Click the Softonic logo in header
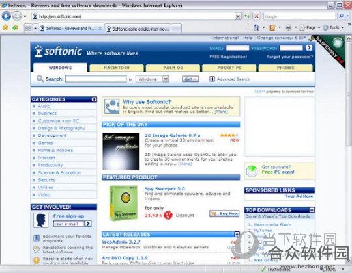Screen dimensions: 352x273 pyautogui.click(x=59, y=51)
